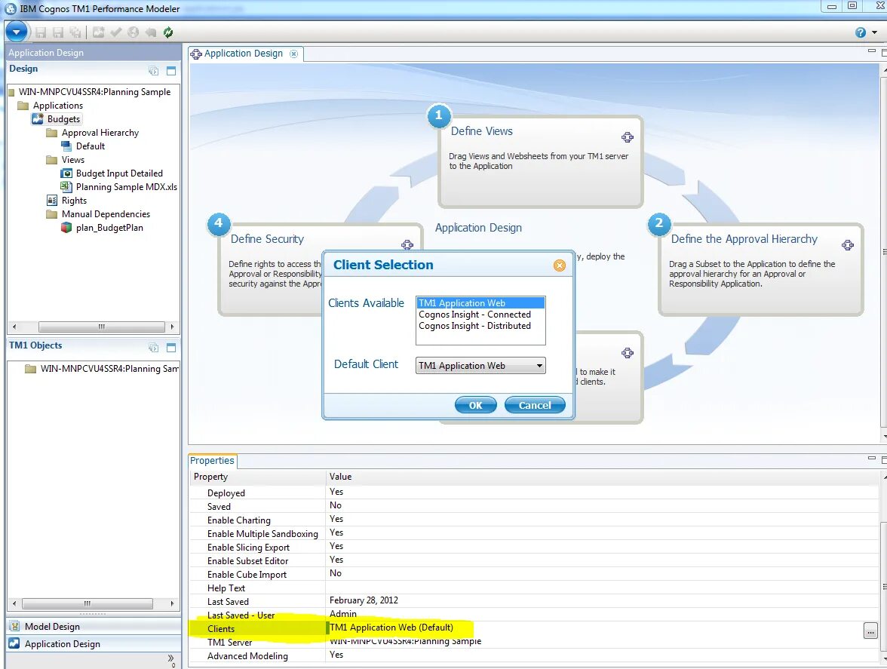The width and height of the screenshot is (887, 669).
Task: Minimize the Properties pane
Action: (871, 458)
